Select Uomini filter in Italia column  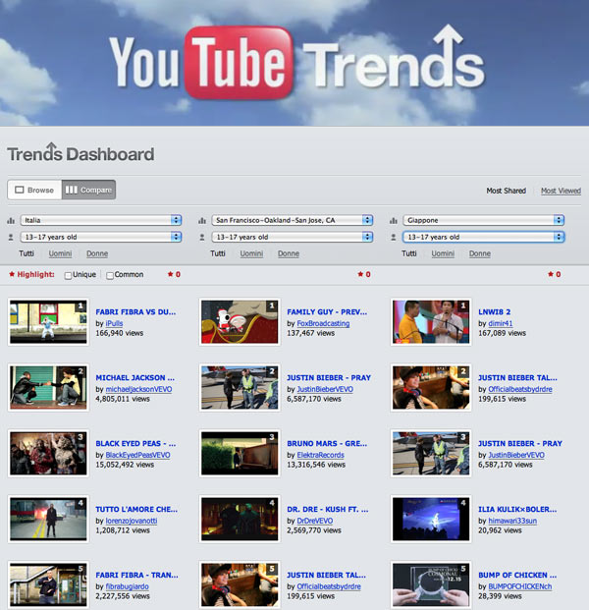pos(60,253)
